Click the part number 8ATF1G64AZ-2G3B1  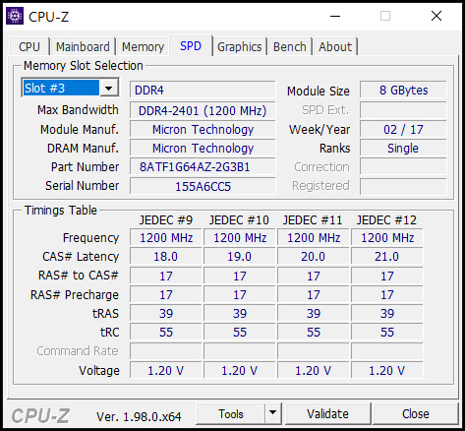click(x=203, y=167)
